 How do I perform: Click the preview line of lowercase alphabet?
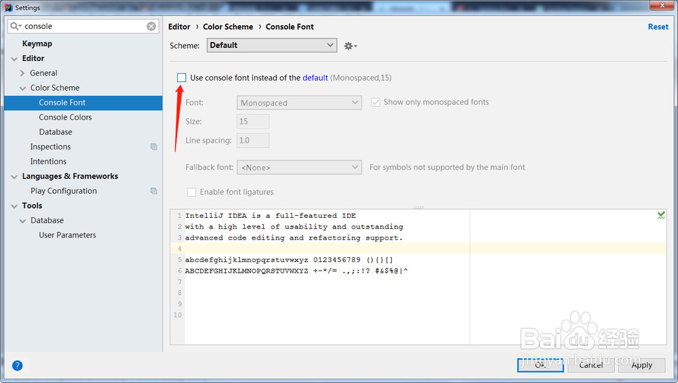[289, 260]
